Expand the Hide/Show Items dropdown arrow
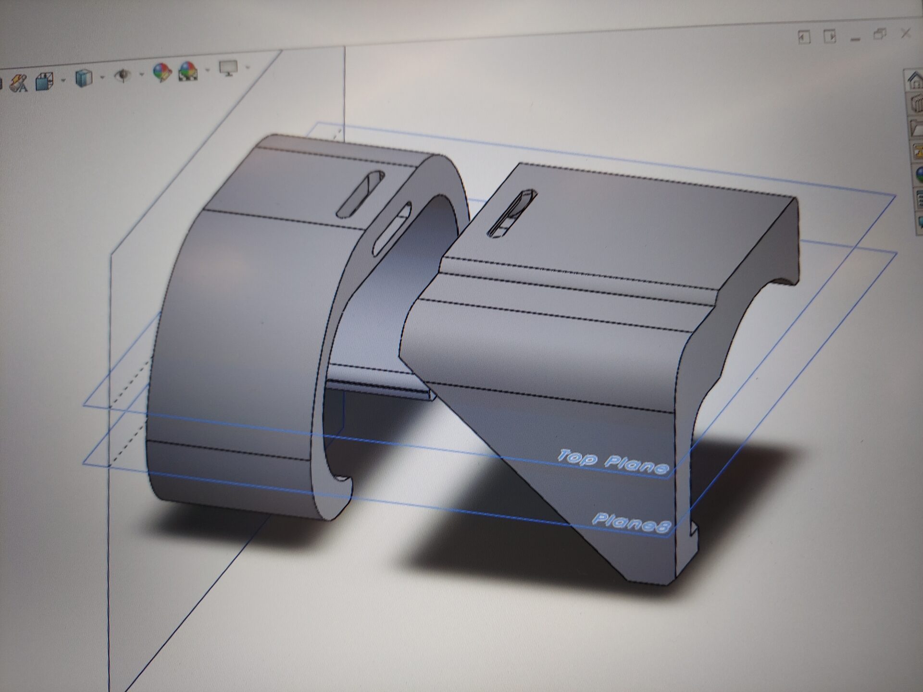 [141, 74]
